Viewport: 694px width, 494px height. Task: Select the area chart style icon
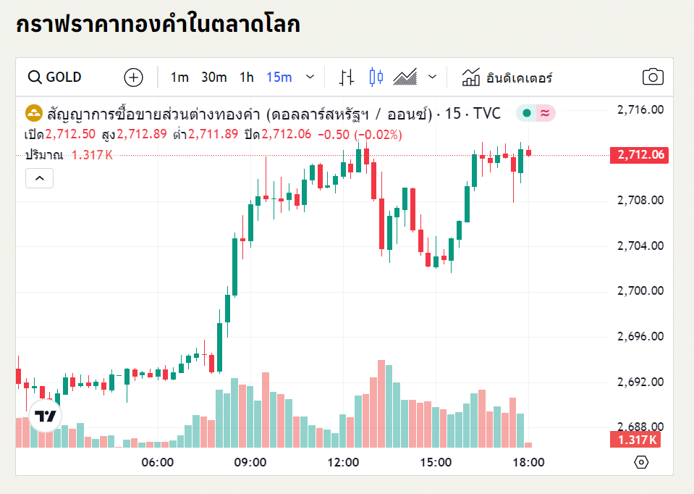pyautogui.click(x=405, y=77)
